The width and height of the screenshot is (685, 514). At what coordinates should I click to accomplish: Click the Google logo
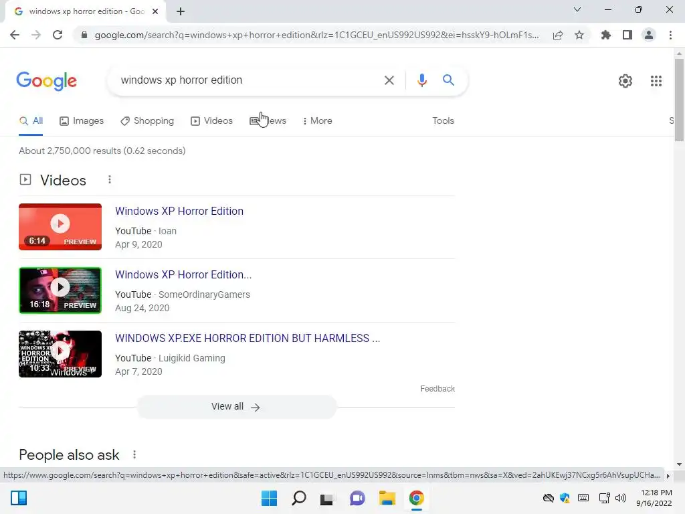tap(46, 81)
